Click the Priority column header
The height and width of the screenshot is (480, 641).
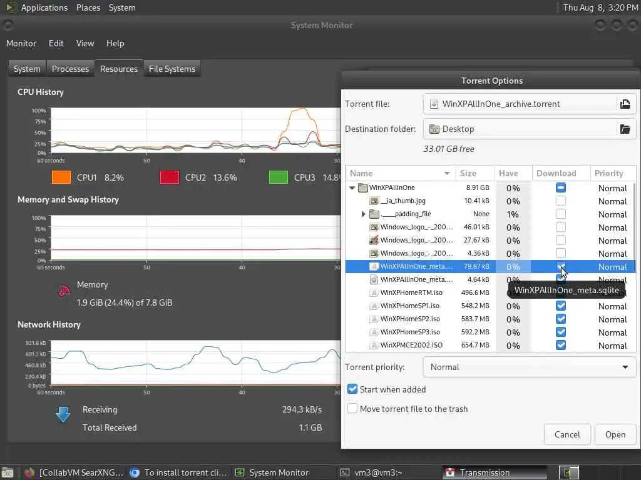tap(613, 173)
